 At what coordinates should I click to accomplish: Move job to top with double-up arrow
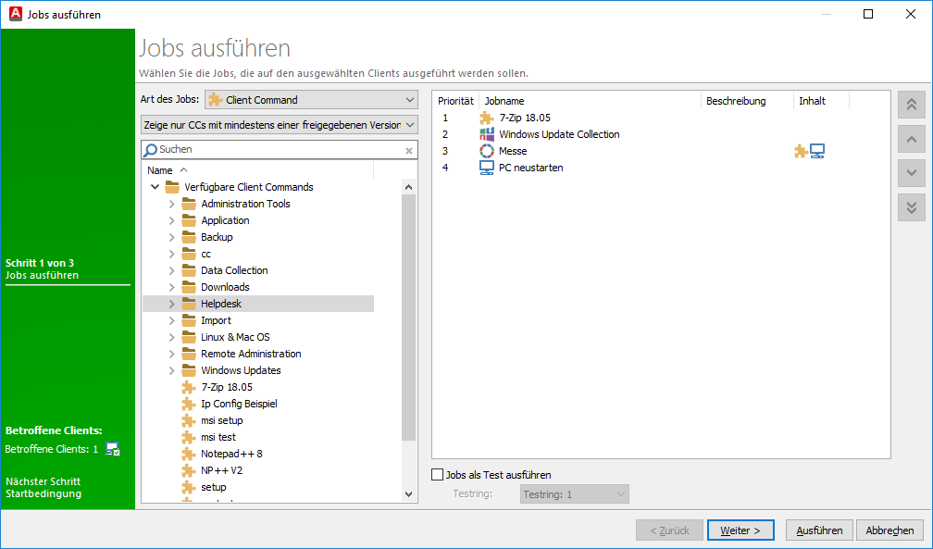pyautogui.click(x=911, y=105)
